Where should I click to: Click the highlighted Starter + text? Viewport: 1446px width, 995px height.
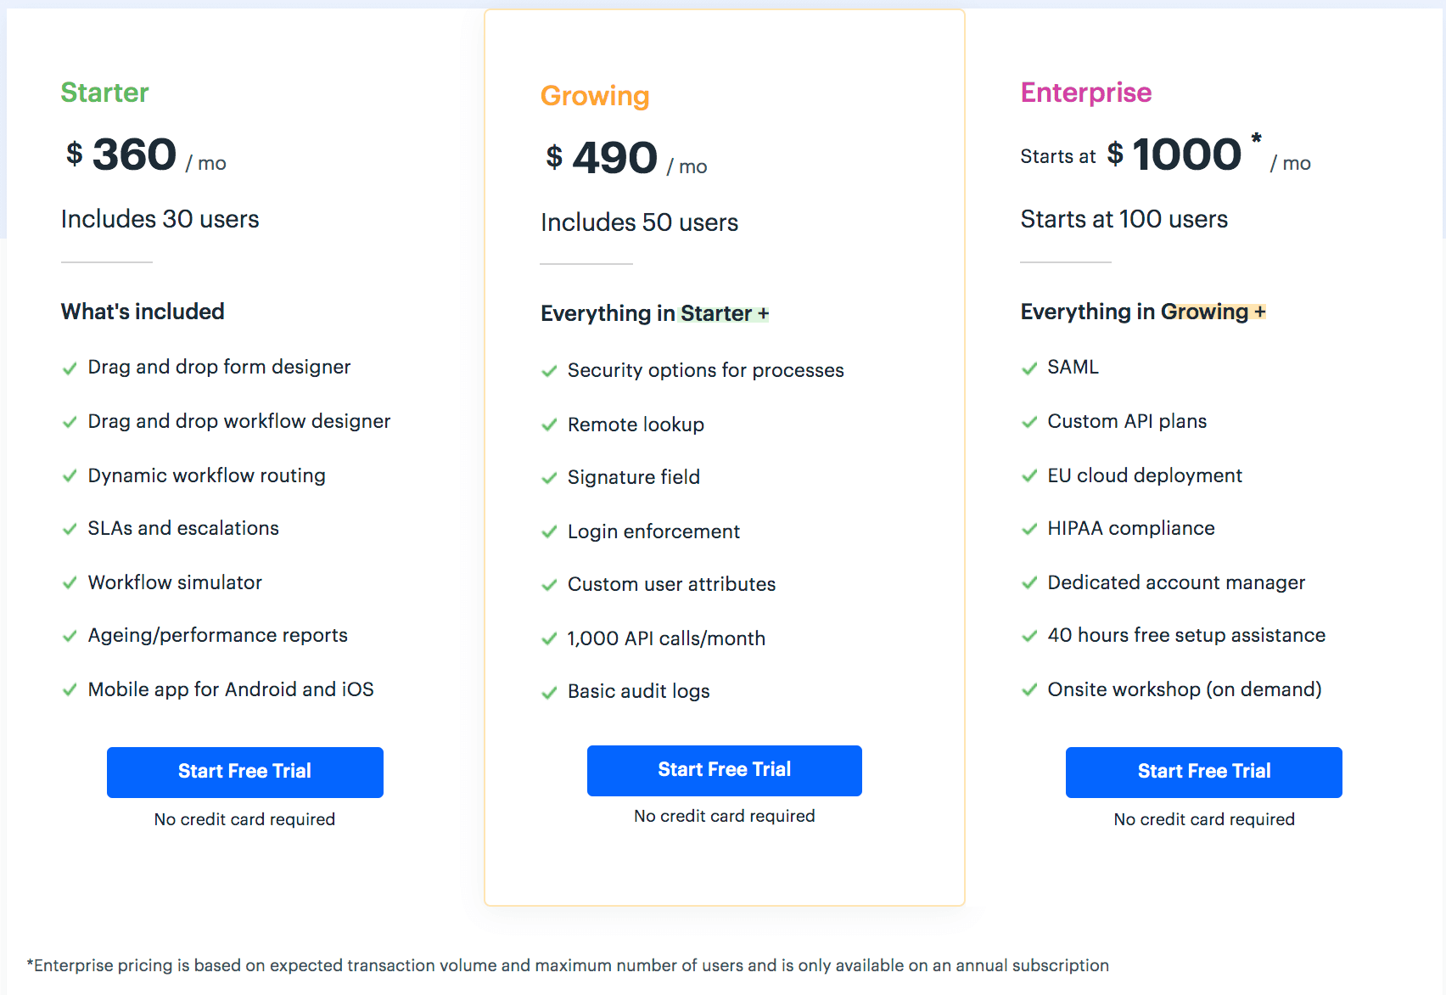[x=724, y=313]
